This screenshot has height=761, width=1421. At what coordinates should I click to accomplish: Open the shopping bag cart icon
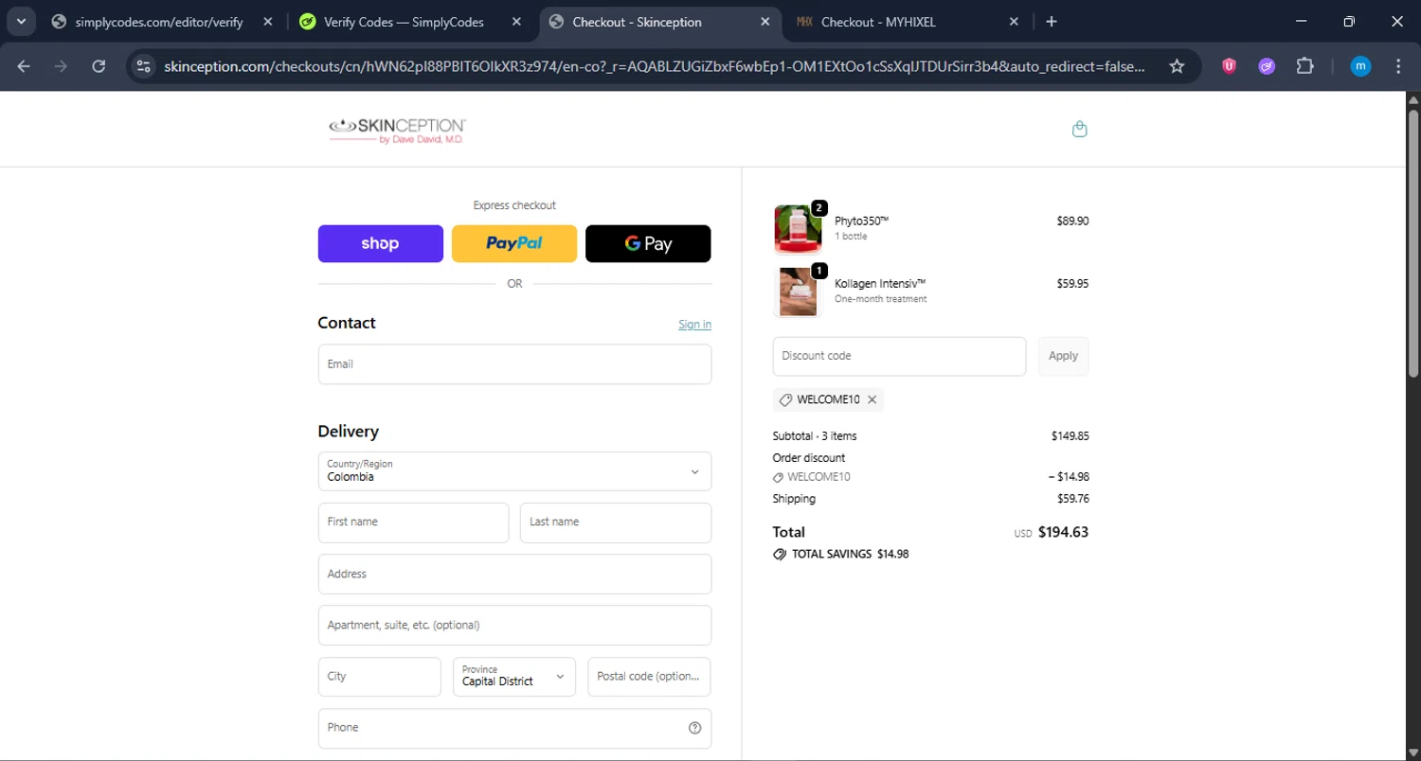coord(1079,130)
